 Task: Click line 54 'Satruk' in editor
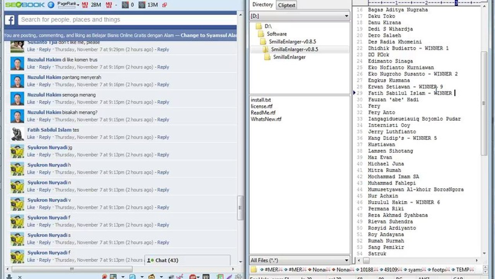pos(377,254)
